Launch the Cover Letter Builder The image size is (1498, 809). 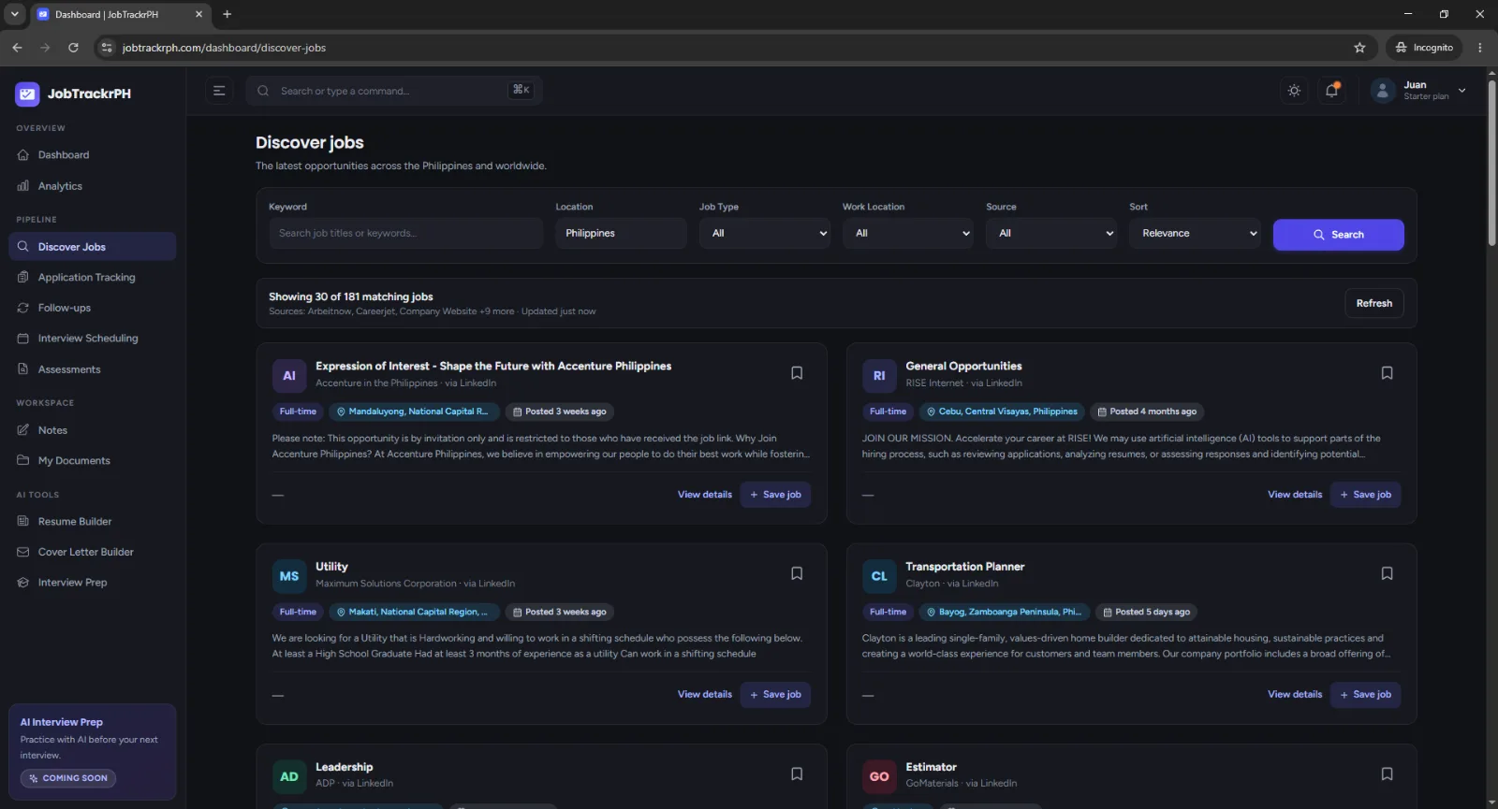[x=92, y=552]
